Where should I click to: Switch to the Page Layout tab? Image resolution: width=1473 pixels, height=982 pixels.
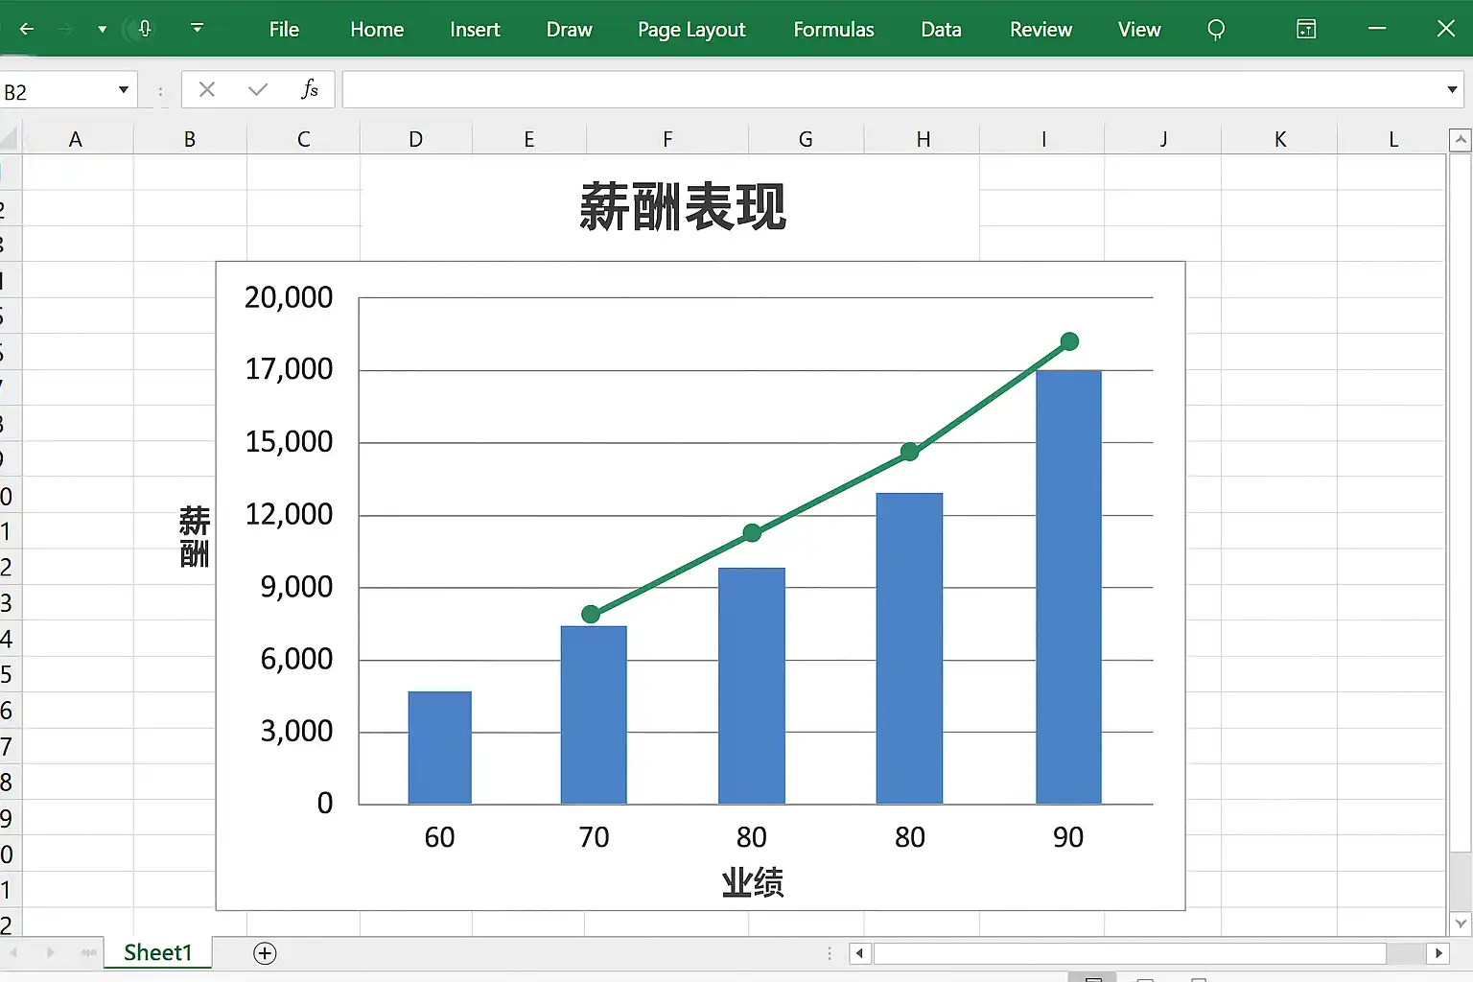coord(691,30)
